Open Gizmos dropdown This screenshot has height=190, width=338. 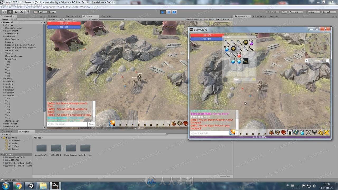pos(227,19)
